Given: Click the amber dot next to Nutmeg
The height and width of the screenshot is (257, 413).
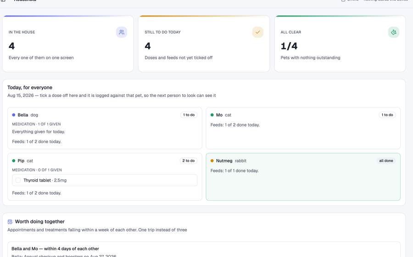Looking at the screenshot, I should click(x=212, y=161).
